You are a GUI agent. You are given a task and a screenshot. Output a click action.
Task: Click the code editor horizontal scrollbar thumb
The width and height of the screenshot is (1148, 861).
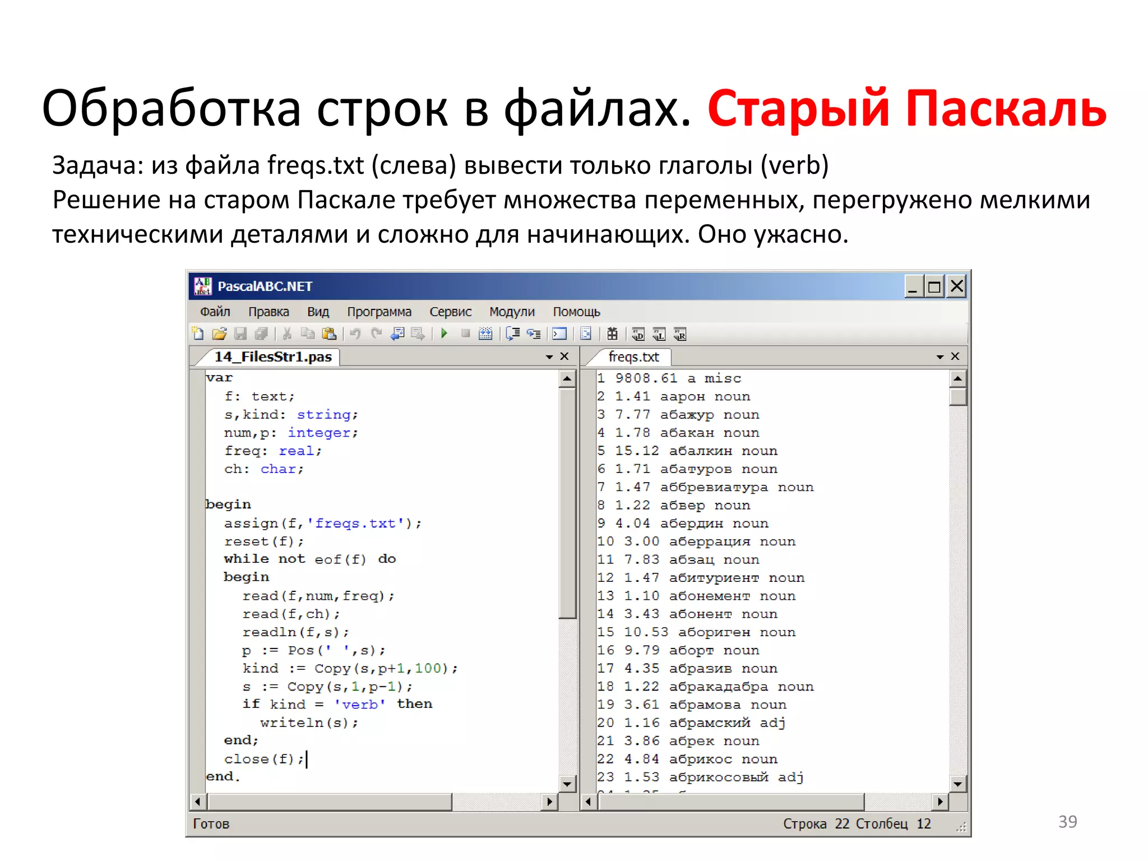(329, 802)
